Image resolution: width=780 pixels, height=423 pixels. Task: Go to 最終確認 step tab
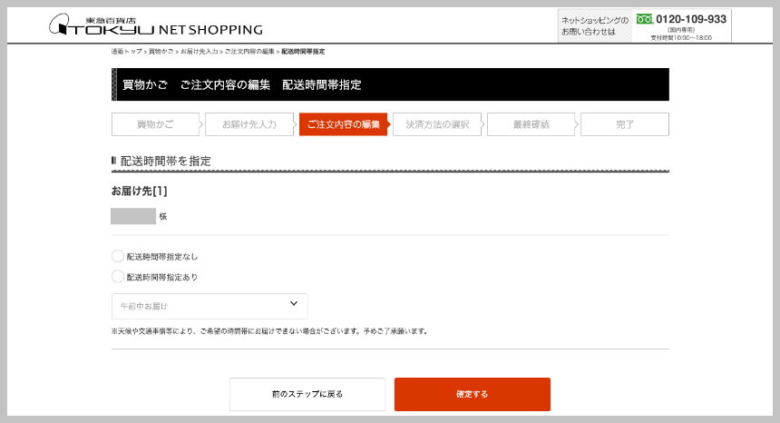click(531, 124)
